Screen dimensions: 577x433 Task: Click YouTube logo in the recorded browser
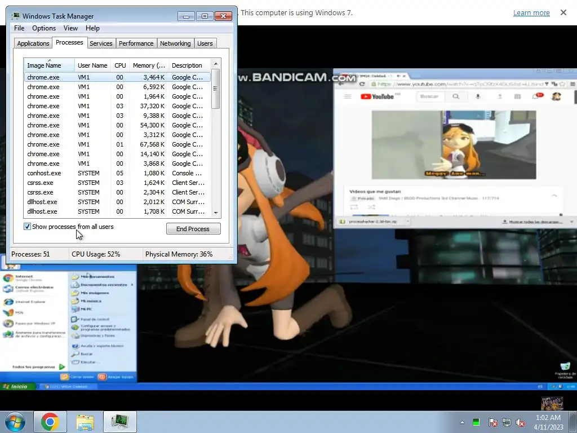(377, 96)
